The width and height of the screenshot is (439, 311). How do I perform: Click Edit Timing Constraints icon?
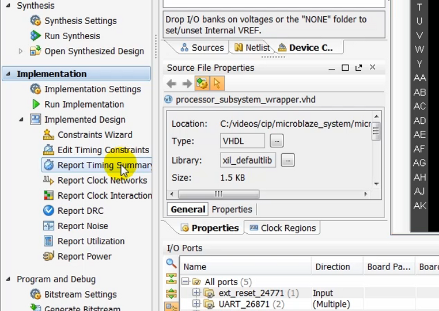48,150
